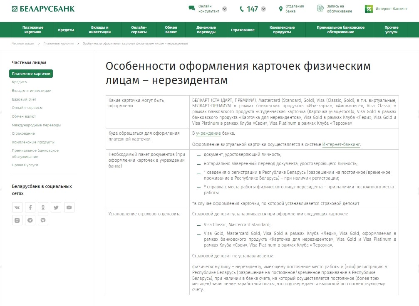Click the 'Visa Classic, Mastercard Standard;' list item
Viewport: 419px width, 306px height.
[237, 225]
